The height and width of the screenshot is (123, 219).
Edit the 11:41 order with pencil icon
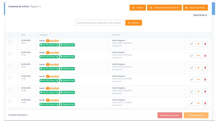click(x=192, y=68)
